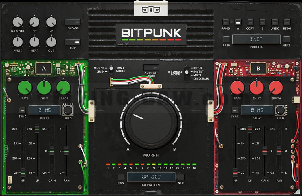Click the top-row HP filter knob
The image size is (302, 196).
point(35,22)
